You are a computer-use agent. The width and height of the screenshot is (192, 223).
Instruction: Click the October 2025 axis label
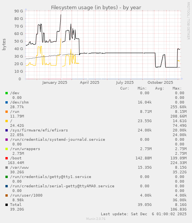tap(160, 83)
